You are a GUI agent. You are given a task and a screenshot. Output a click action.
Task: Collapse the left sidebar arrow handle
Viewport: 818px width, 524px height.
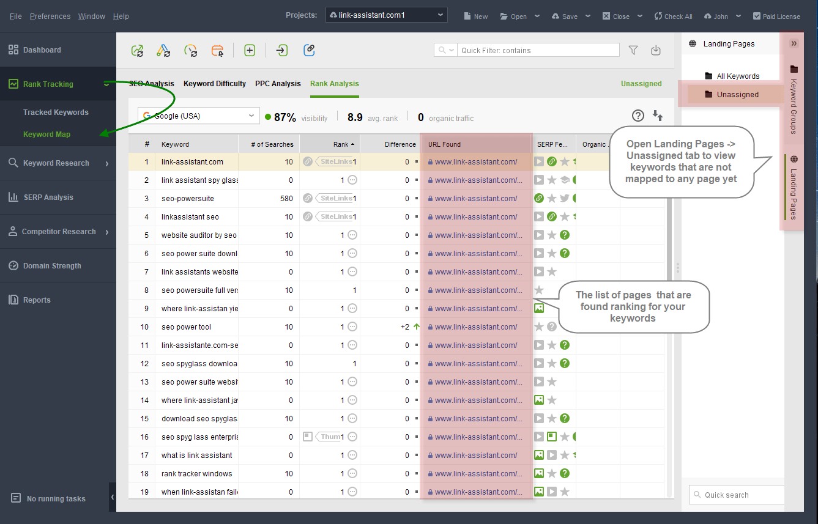coord(113,497)
